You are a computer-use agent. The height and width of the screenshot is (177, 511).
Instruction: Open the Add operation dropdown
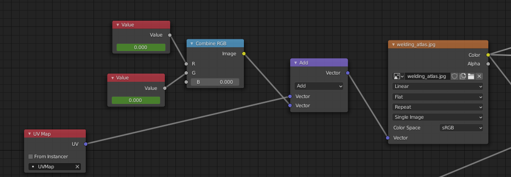coord(319,86)
